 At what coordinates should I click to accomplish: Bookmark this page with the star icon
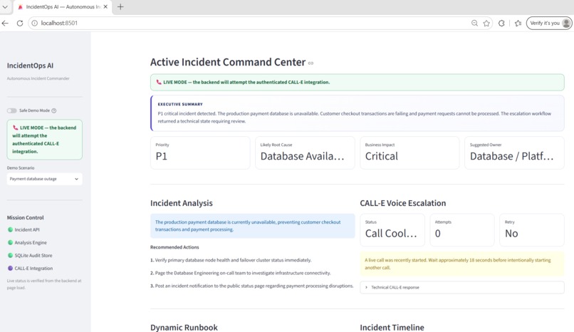coord(486,23)
